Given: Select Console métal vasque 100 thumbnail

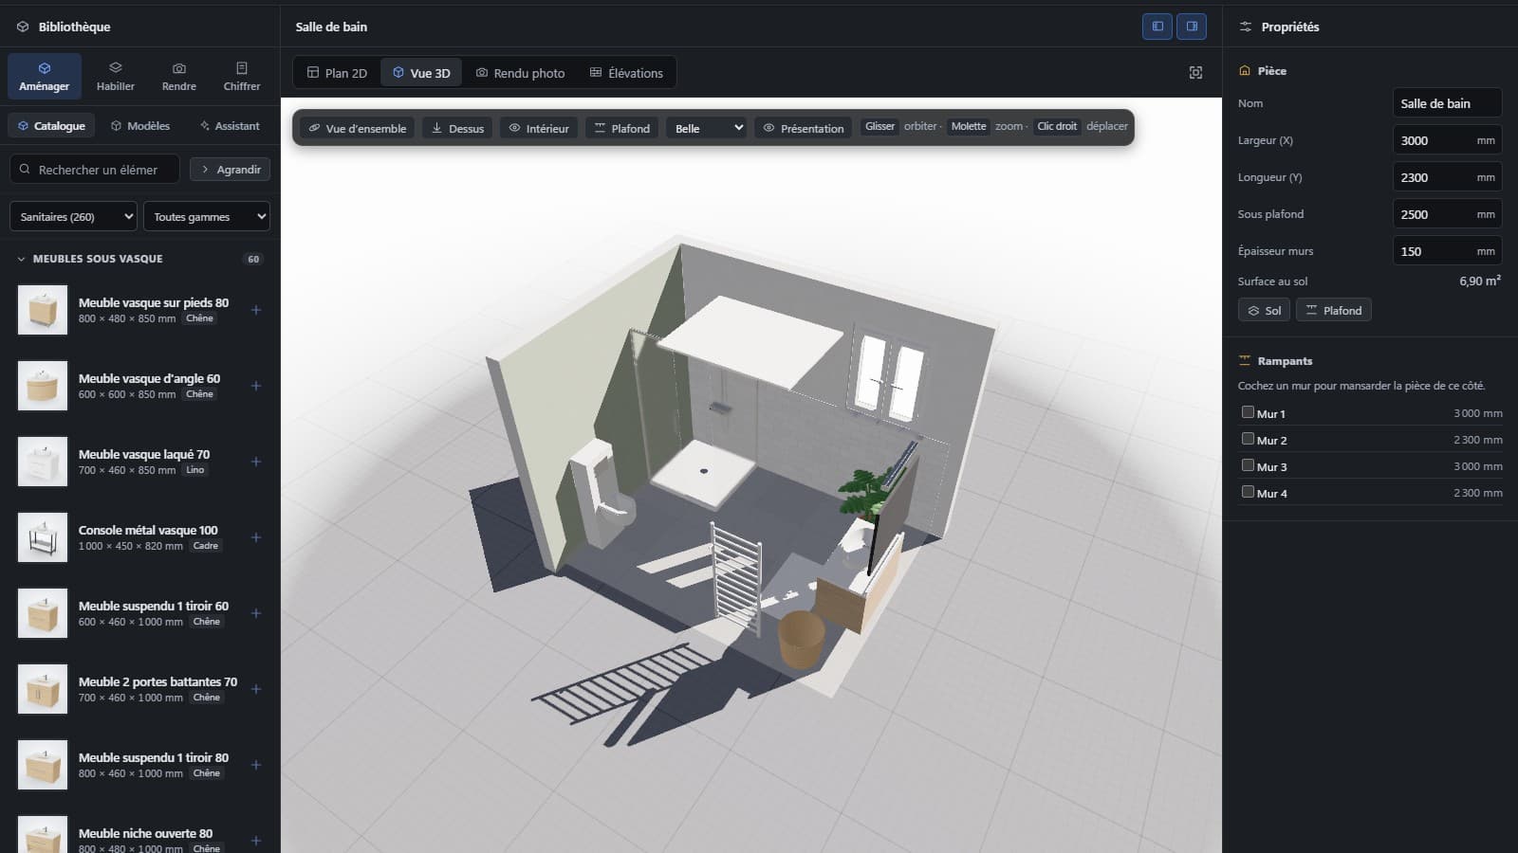Looking at the screenshot, I should coord(43,537).
